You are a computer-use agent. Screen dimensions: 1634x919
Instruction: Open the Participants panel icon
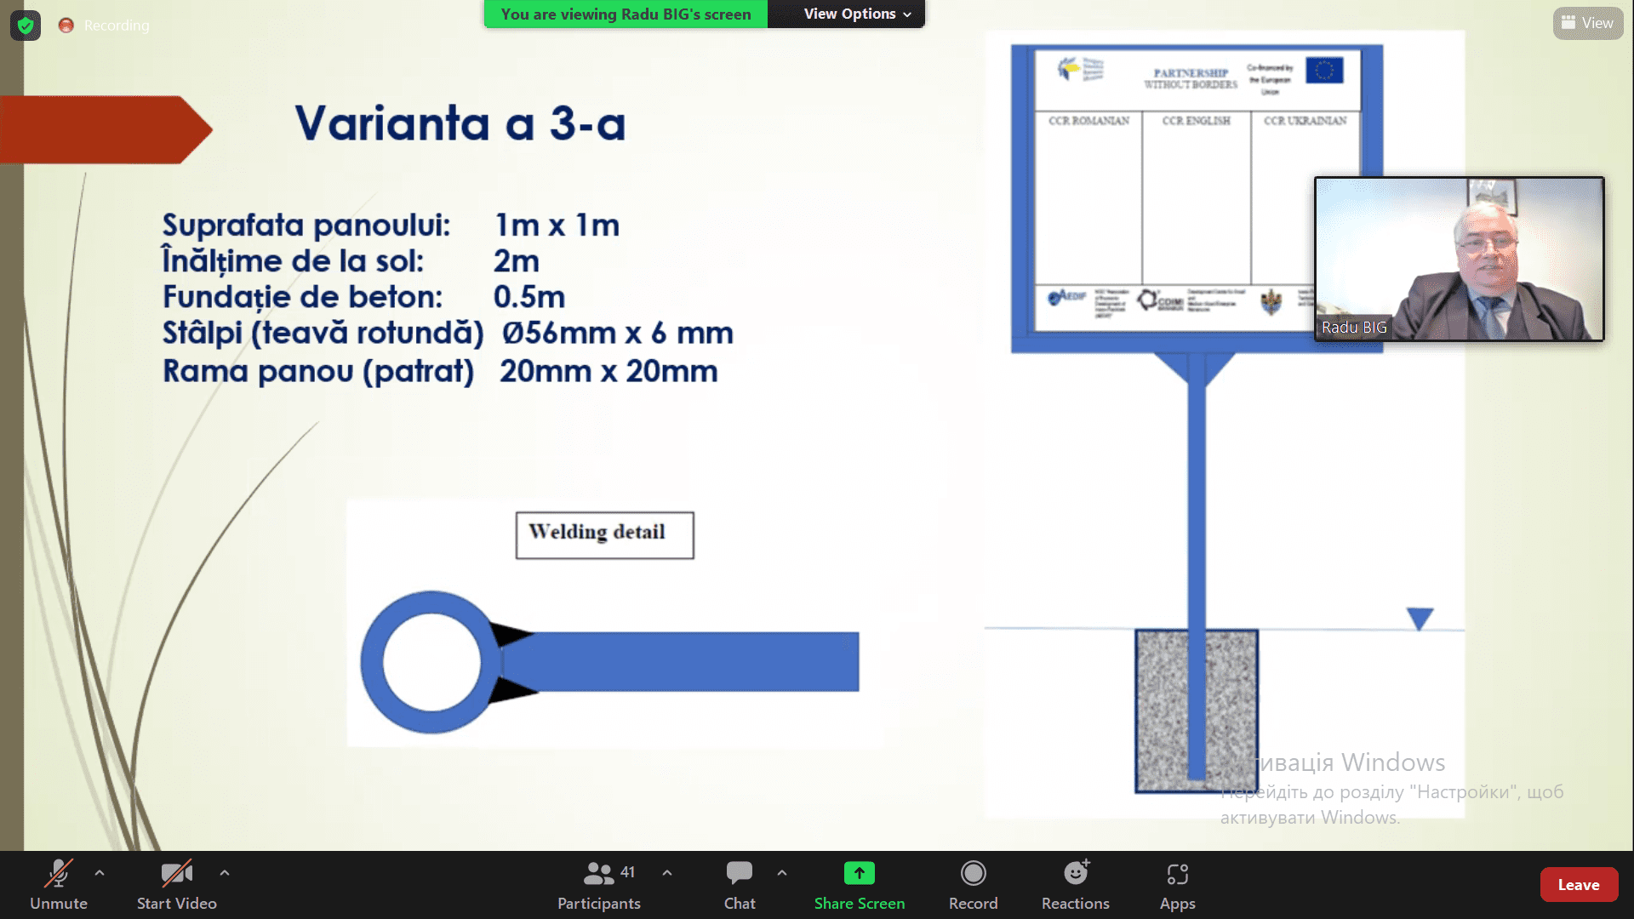(x=598, y=874)
